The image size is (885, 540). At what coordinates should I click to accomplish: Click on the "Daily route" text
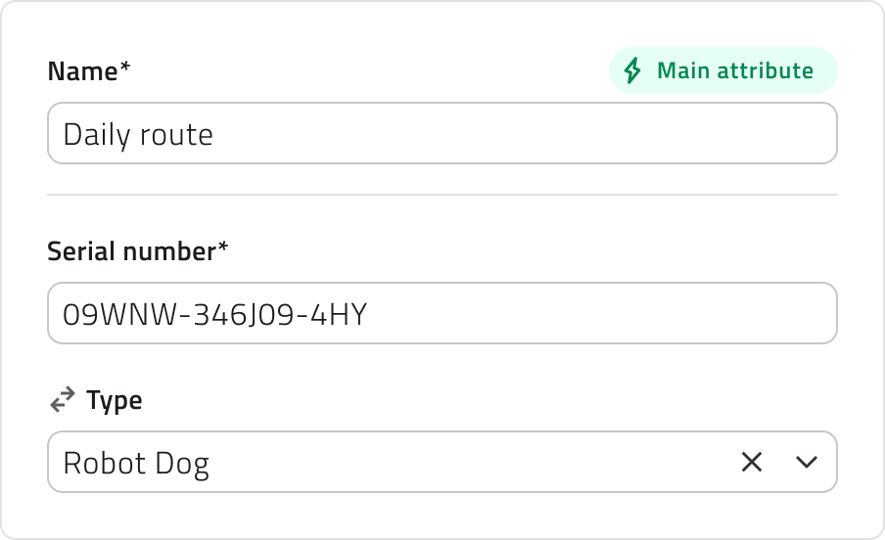point(138,134)
